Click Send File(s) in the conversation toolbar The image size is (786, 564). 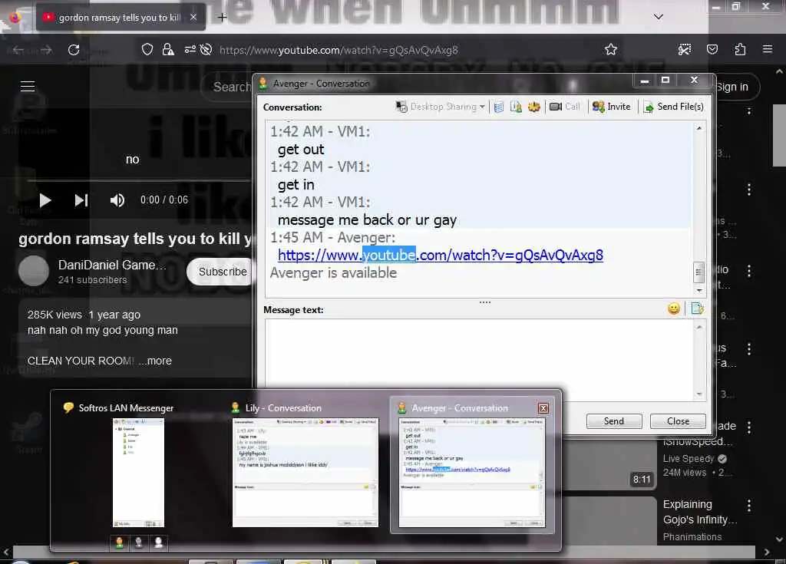pyautogui.click(x=674, y=107)
